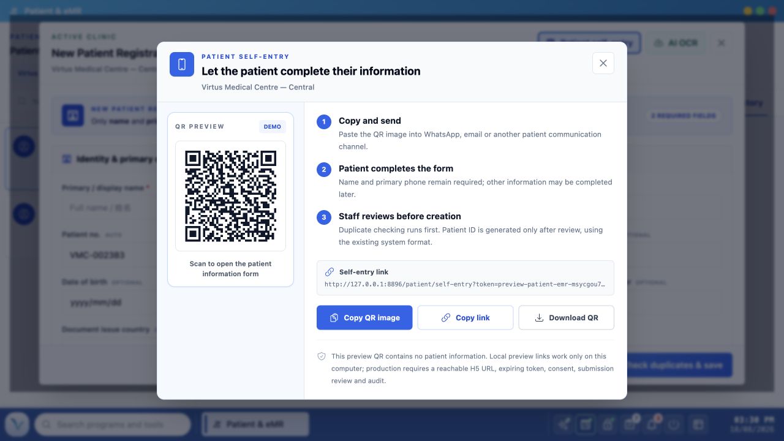Click the taskbar 'Search programs and tools' box
This screenshot has height=441, width=784.
[x=113, y=424]
